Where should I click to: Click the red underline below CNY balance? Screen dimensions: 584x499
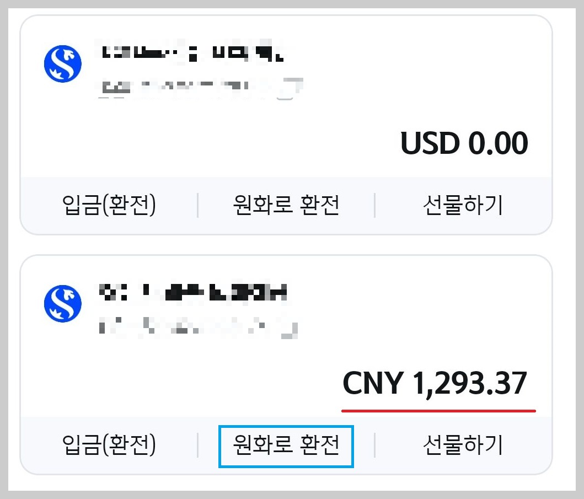click(x=438, y=411)
